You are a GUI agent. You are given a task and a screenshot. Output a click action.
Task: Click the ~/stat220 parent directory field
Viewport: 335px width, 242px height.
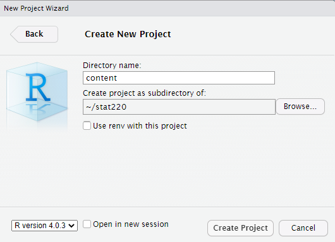(x=179, y=107)
